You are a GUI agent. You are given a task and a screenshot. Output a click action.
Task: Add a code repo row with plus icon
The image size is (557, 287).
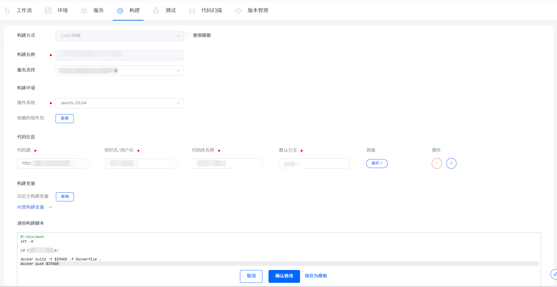(x=451, y=163)
